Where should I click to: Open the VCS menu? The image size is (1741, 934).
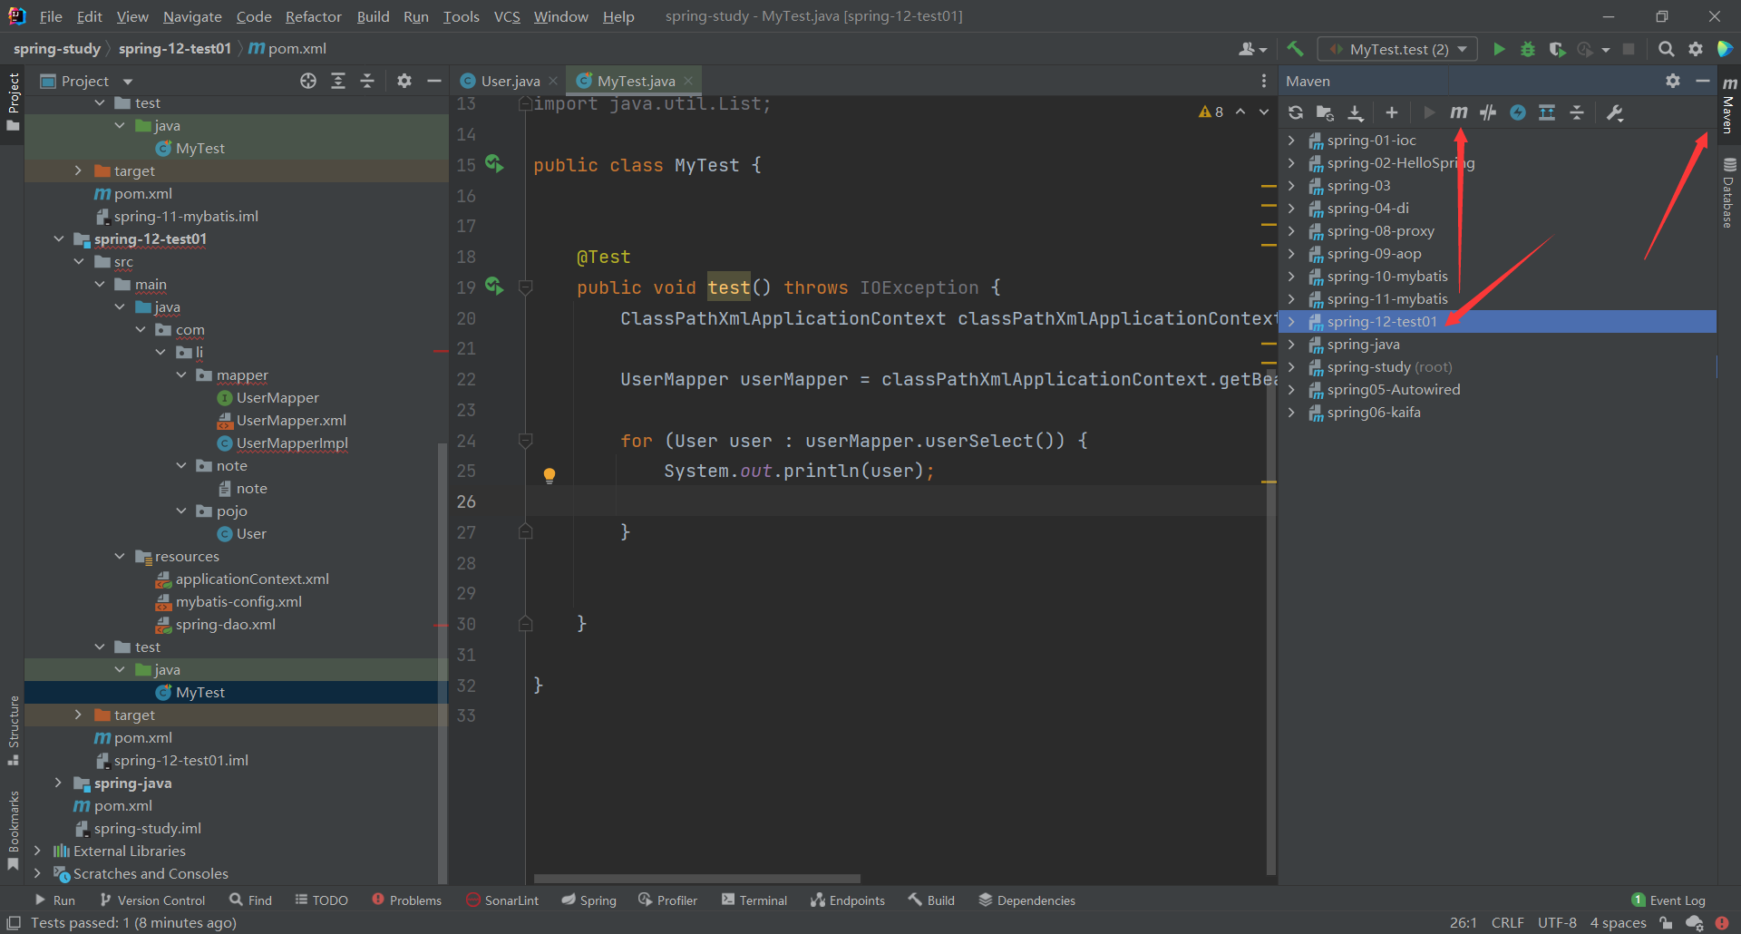point(506,16)
